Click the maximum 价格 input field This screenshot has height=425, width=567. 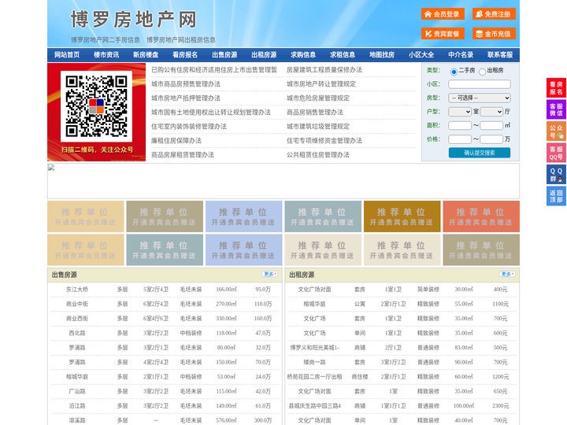[x=491, y=139]
